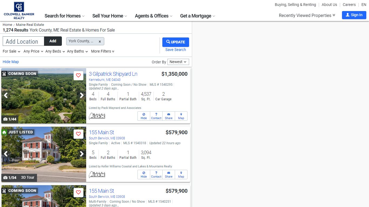Open the Multi-Family 155 Main St title link
369x207 pixels.
coord(101,191)
